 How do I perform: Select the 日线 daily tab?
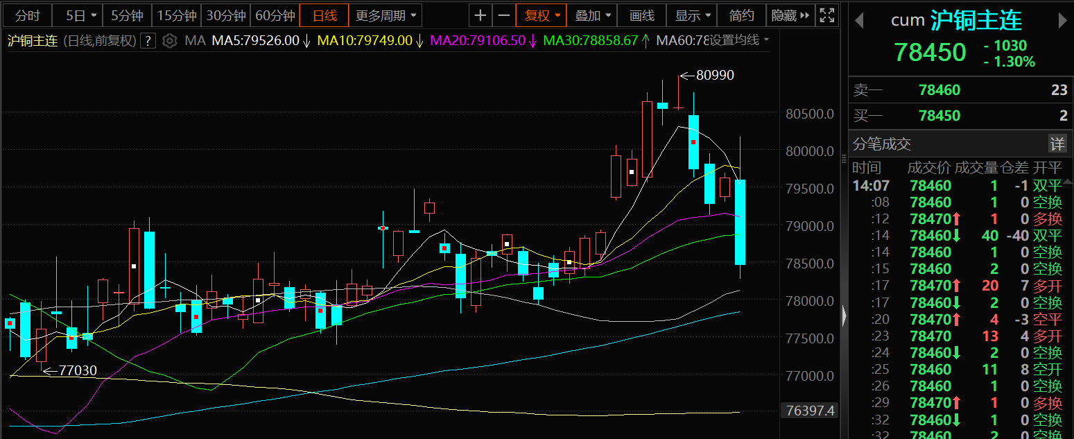324,15
